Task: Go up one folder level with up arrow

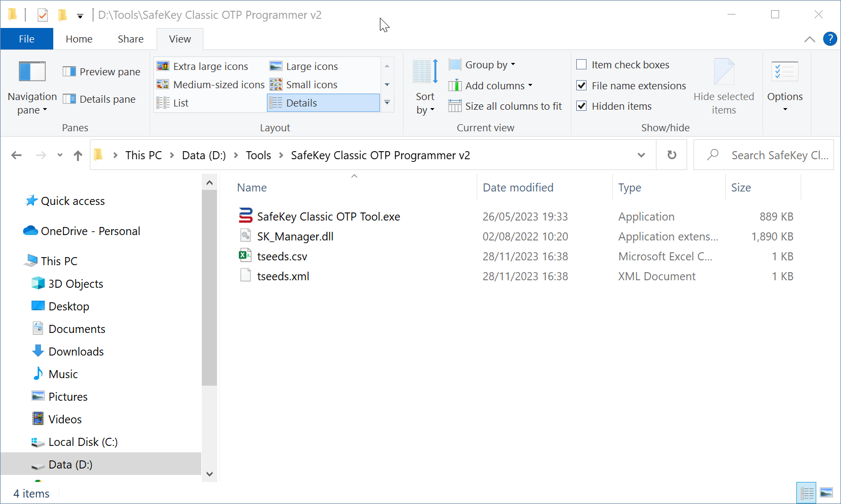Action: tap(78, 155)
